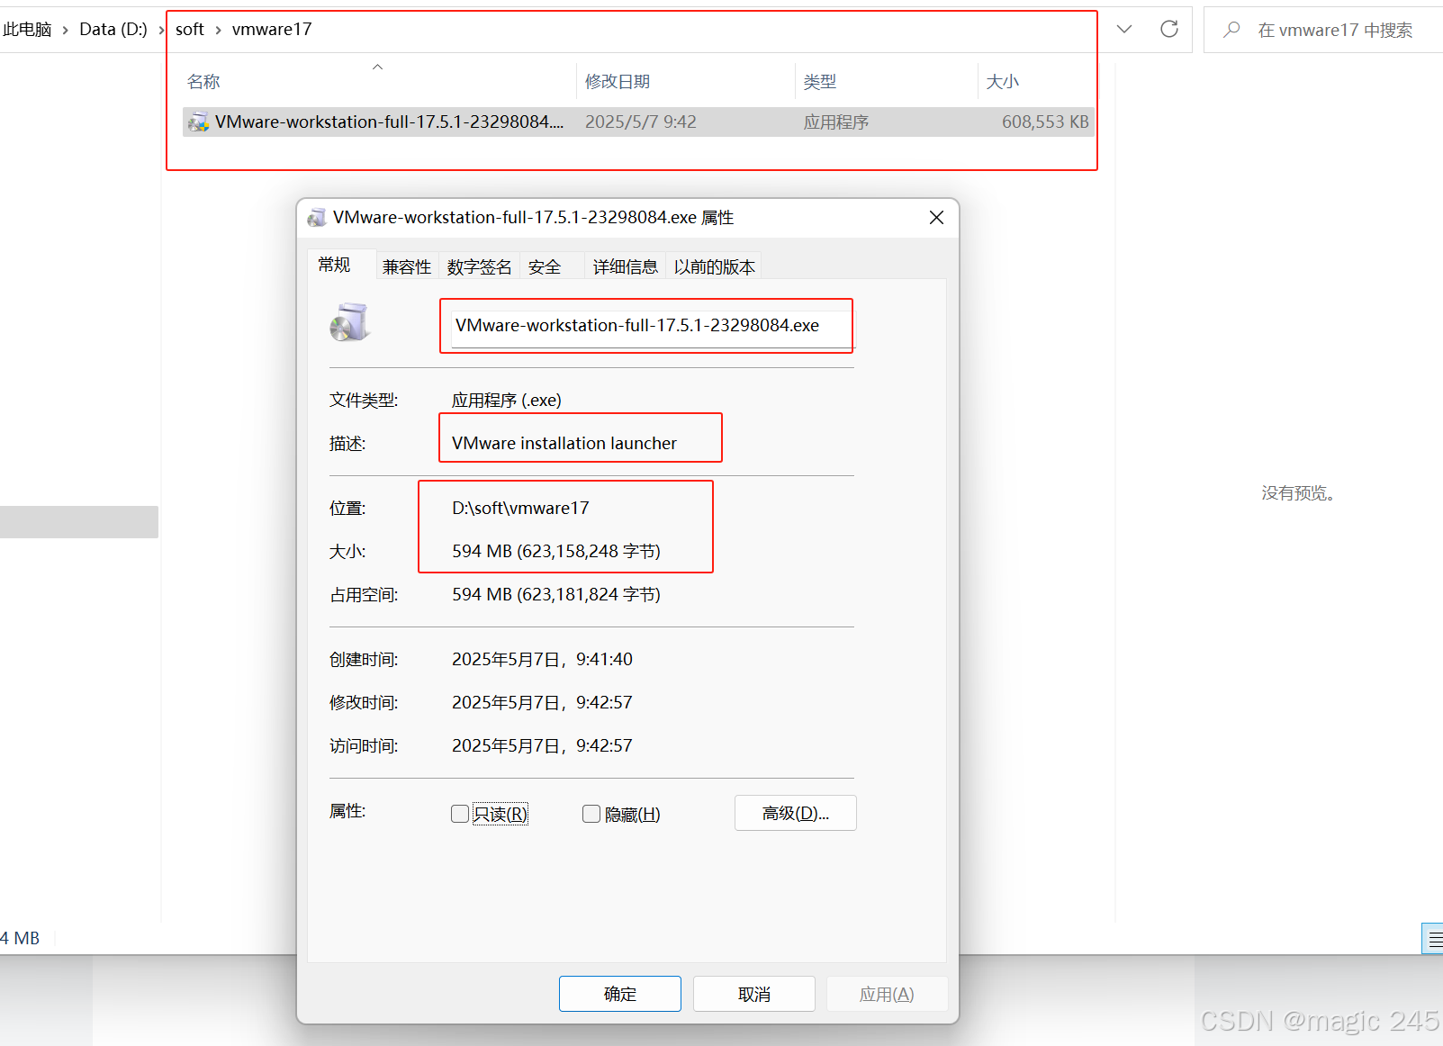The width and height of the screenshot is (1443, 1046).
Task: Click the details view icon at bottom right
Action: 1433,939
